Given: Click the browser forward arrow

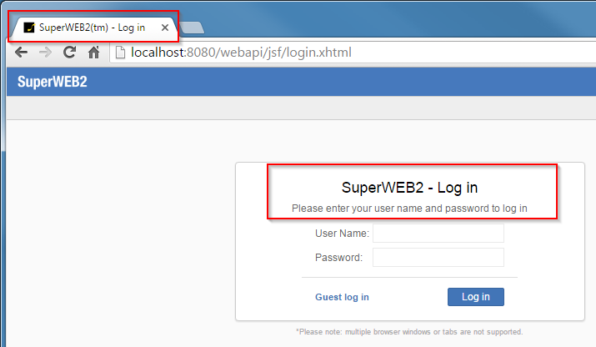Looking at the screenshot, I should [46, 53].
